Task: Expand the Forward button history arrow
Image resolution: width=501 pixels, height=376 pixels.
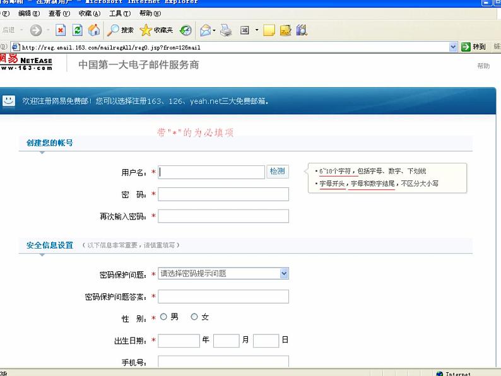Action: pyautogui.click(x=48, y=30)
